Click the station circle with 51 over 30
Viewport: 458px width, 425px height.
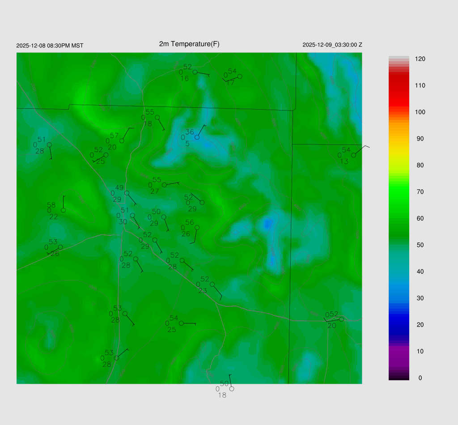click(132, 216)
